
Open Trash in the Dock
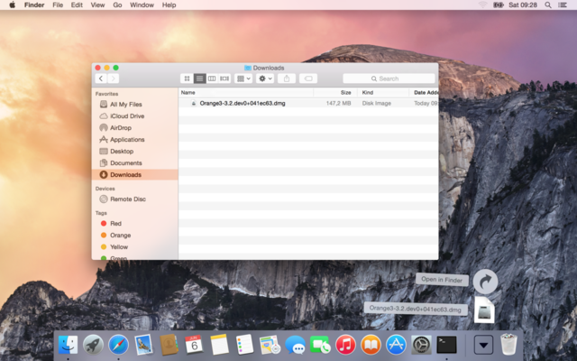(508, 345)
